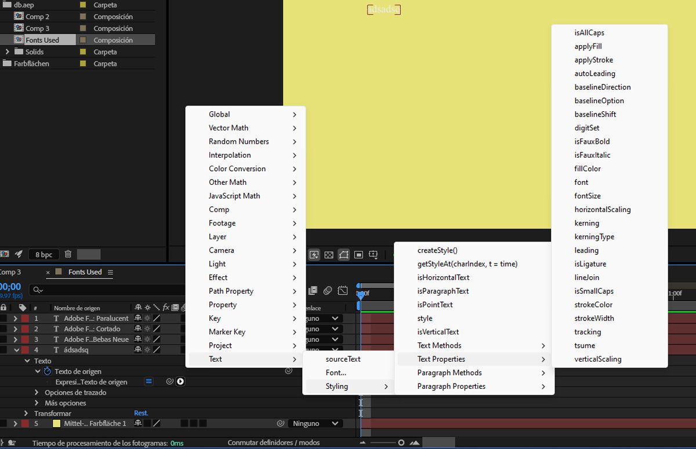
Task: Click Conmutar definidores / modos button
Action: (274, 443)
